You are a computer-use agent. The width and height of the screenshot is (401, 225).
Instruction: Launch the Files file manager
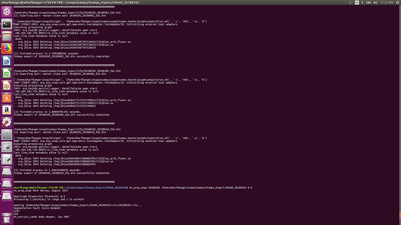[6, 37]
